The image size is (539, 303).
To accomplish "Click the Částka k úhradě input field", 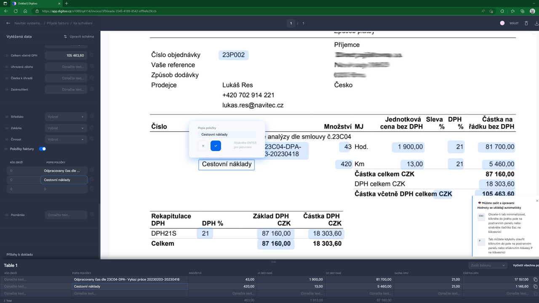I will pos(66,78).
